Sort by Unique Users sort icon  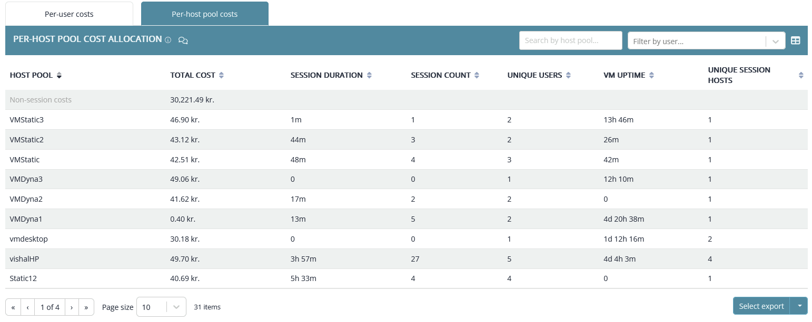pos(568,76)
